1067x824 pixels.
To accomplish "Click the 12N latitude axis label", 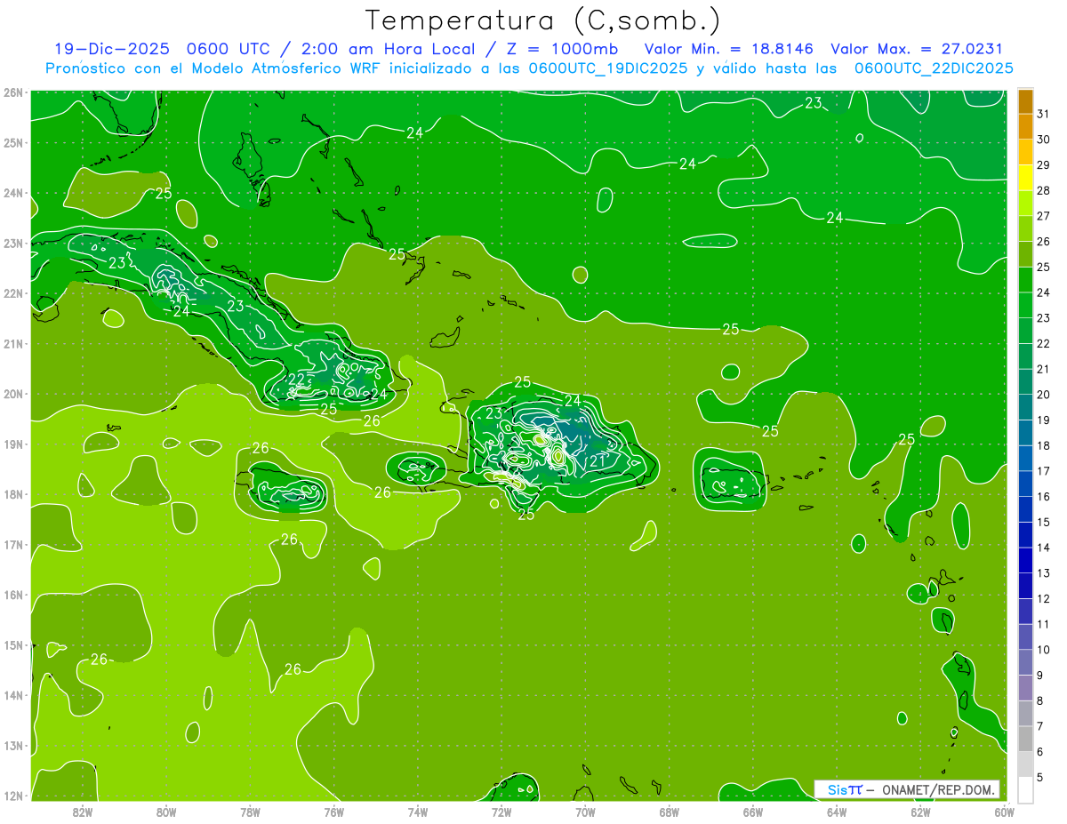I will [x=12, y=796].
